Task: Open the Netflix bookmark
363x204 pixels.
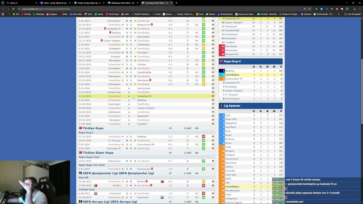Action: [x=63, y=14]
